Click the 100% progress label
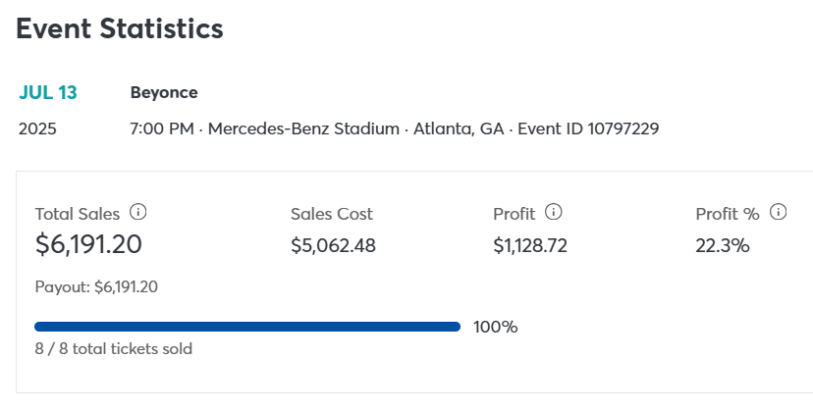 pyautogui.click(x=495, y=327)
